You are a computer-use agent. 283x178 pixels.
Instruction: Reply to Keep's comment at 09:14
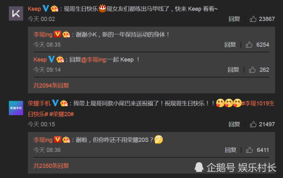[x=234, y=70]
